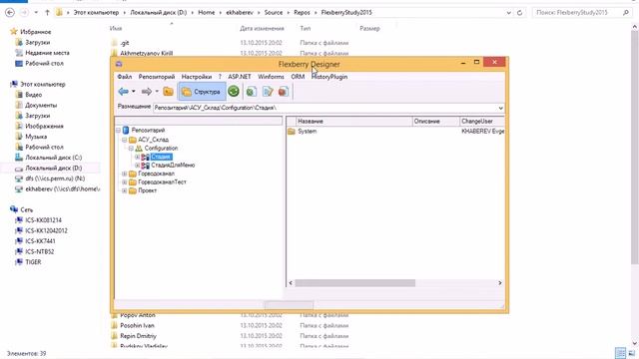This screenshot has height=359, width=639.
Task: Click Repos in Explorer breadcrumb path
Action: point(302,13)
